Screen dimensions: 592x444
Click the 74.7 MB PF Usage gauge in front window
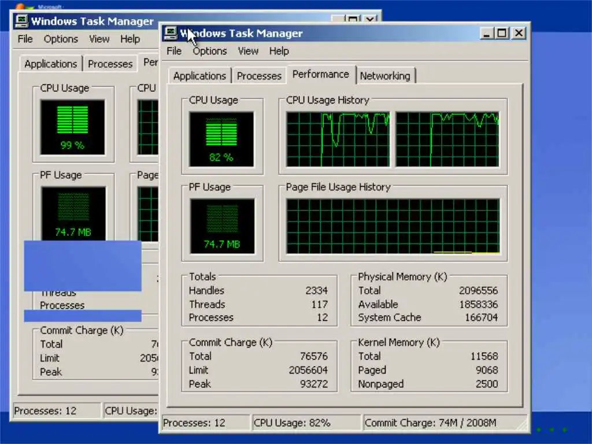coord(222,226)
